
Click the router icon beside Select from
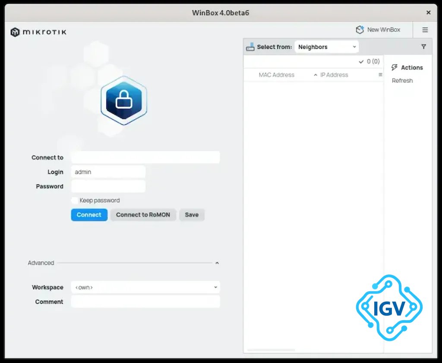click(250, 47)
